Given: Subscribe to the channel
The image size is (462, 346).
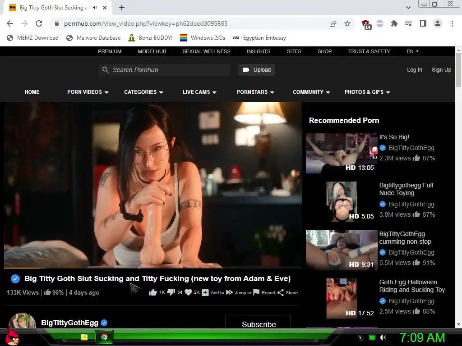Looking at the screenshot, I should [258, 323].
